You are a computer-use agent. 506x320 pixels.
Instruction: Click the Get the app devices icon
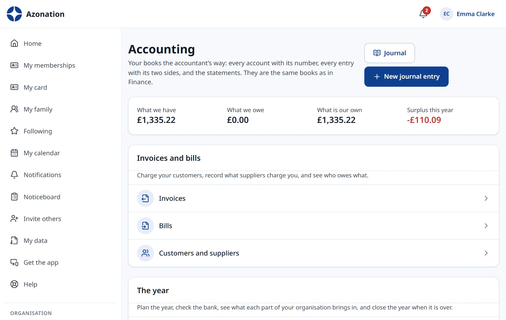[x=14, y=262]
